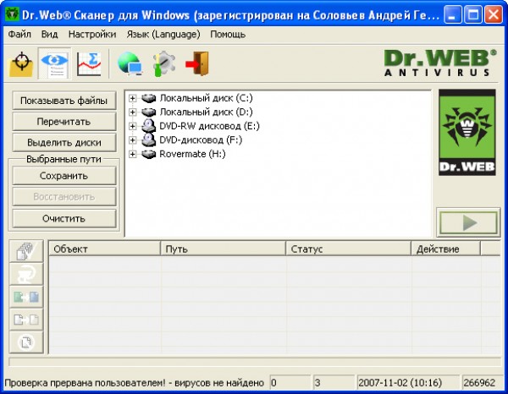Screen dimensions: 508x394
Task: Click the globe update icon
Action: click(x=130, y=63)
